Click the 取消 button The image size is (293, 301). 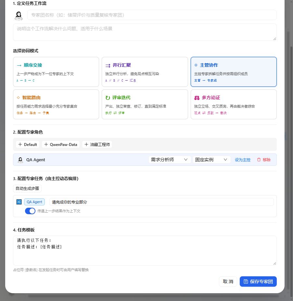point(228,281)
